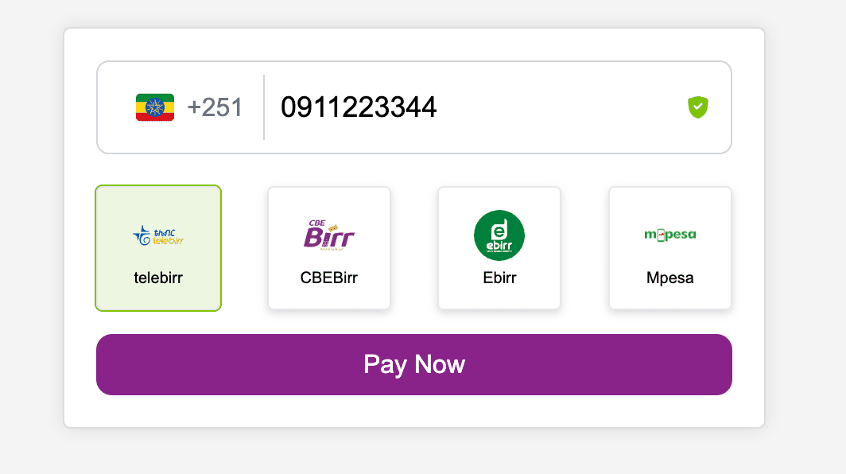The height and width of the screenshot is (474, 846).
Task: Select the Ebirr payment option card
Action: (x=499, y=248)
